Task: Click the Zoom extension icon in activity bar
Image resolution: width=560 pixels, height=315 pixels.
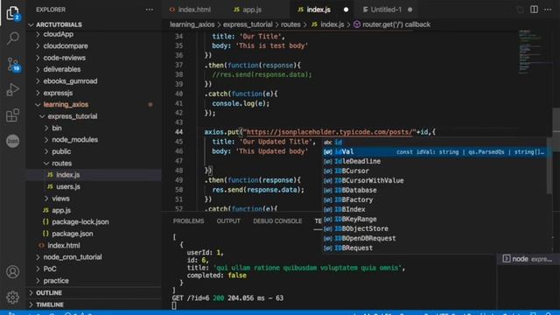Action: 13,141
